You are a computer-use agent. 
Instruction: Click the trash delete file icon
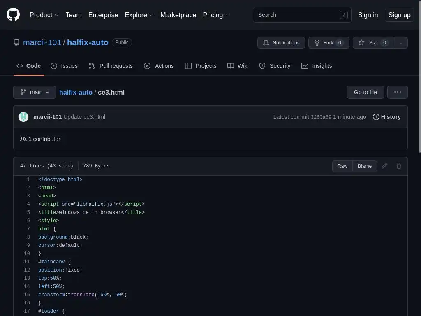click(399, 166)
